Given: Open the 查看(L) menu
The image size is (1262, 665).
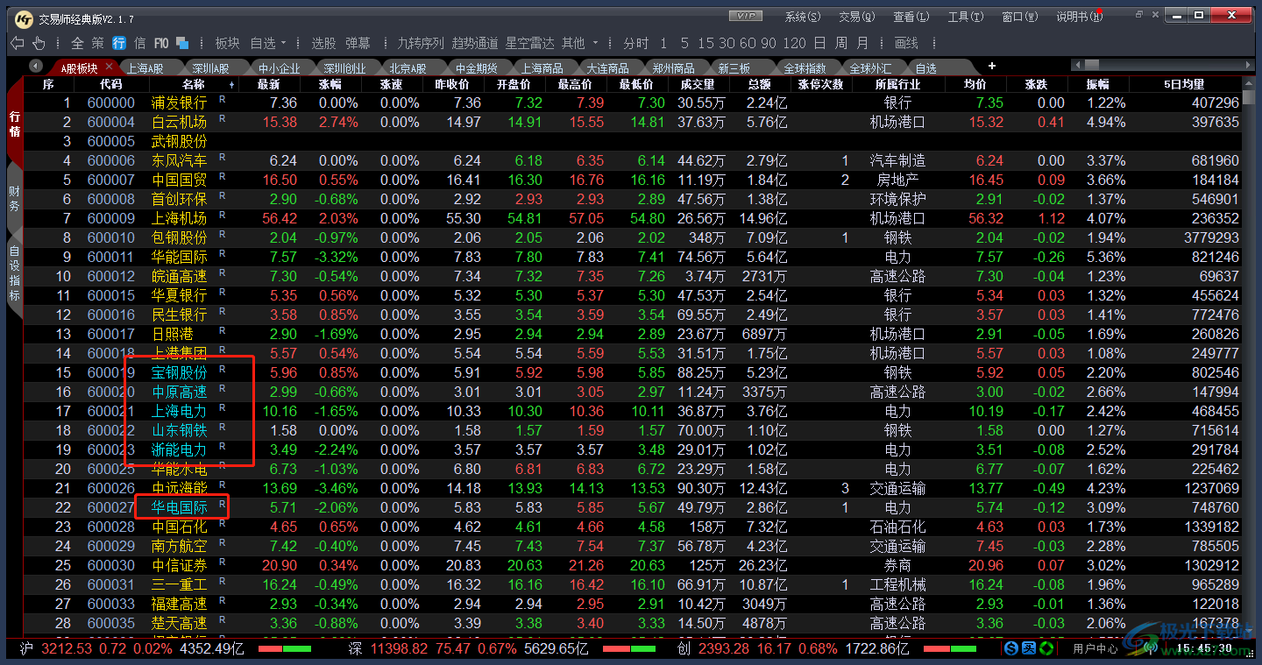Looking at the screenshot, I should (911, 17).
